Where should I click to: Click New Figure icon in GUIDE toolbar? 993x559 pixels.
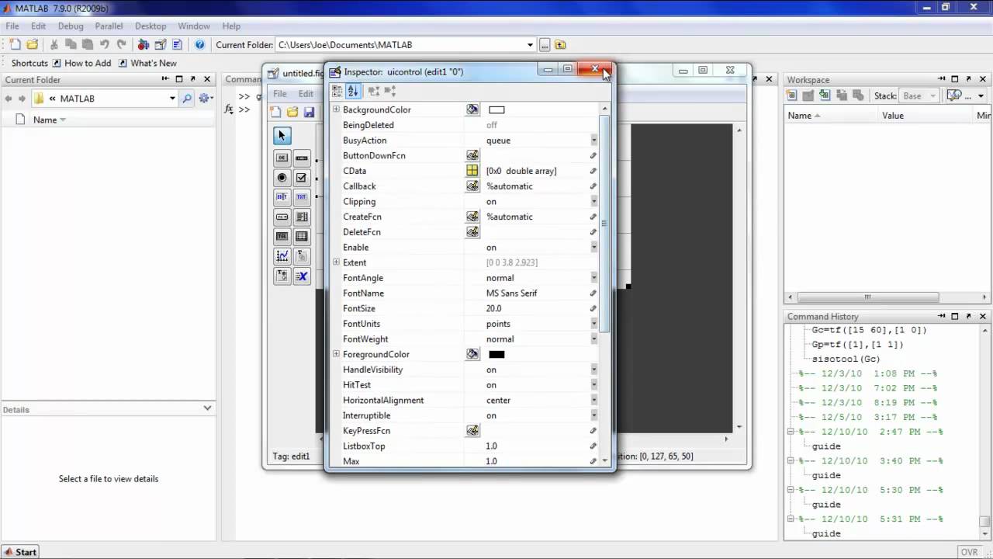pyautogui.click(x=276, y=113)
